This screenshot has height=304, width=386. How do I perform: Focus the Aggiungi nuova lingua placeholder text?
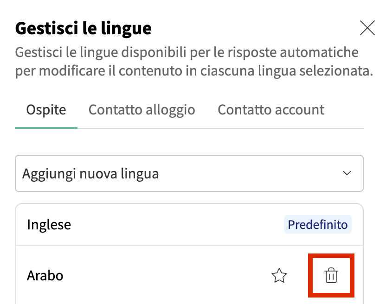click(91, 174)
